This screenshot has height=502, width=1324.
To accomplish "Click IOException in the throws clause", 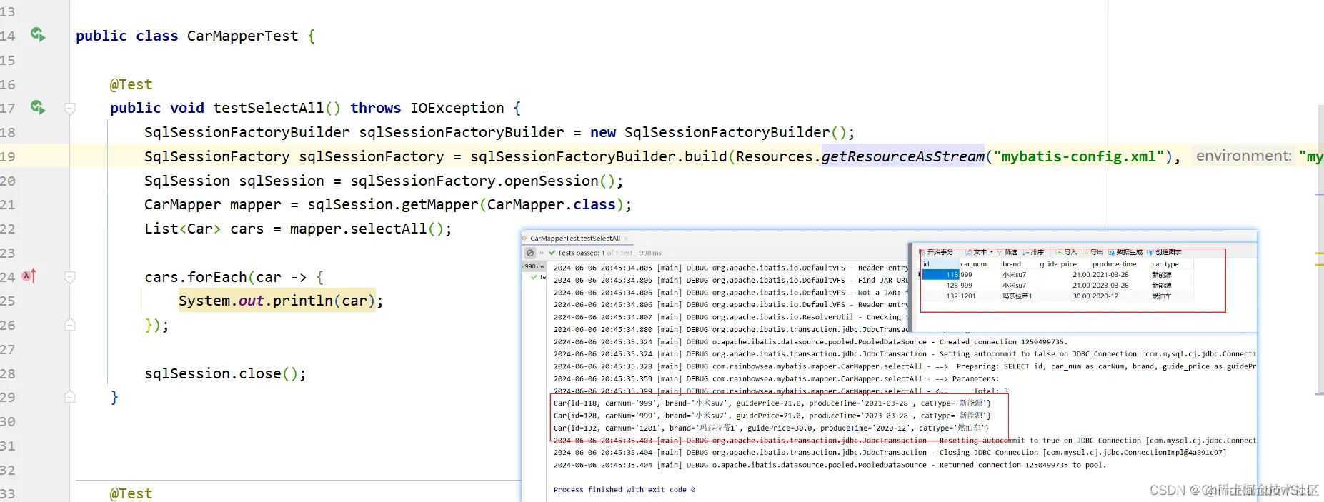I will (x=457, y=108).
